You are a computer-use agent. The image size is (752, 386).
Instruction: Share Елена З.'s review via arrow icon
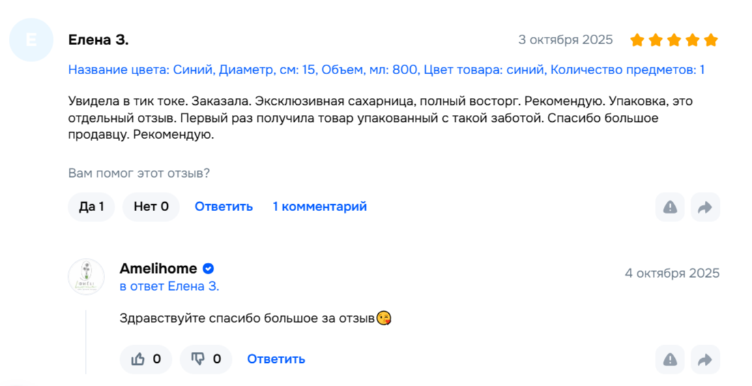tap(706, 207)
